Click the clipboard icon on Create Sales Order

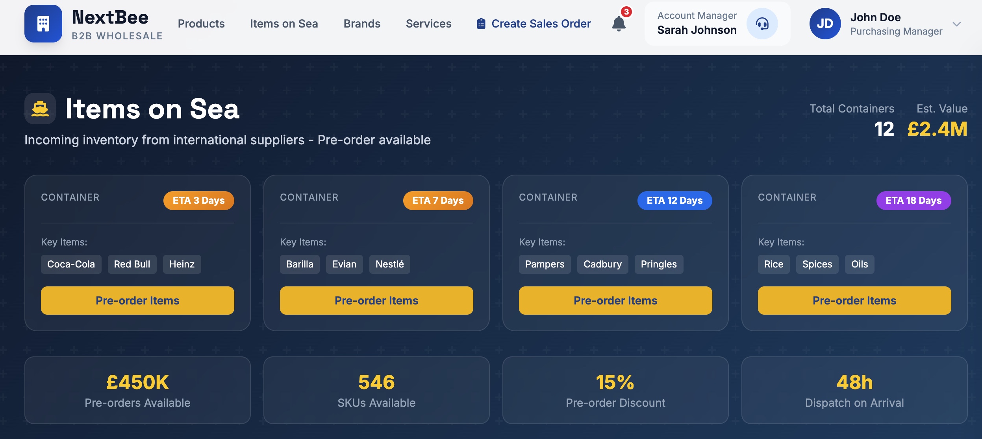pos(481,24)
